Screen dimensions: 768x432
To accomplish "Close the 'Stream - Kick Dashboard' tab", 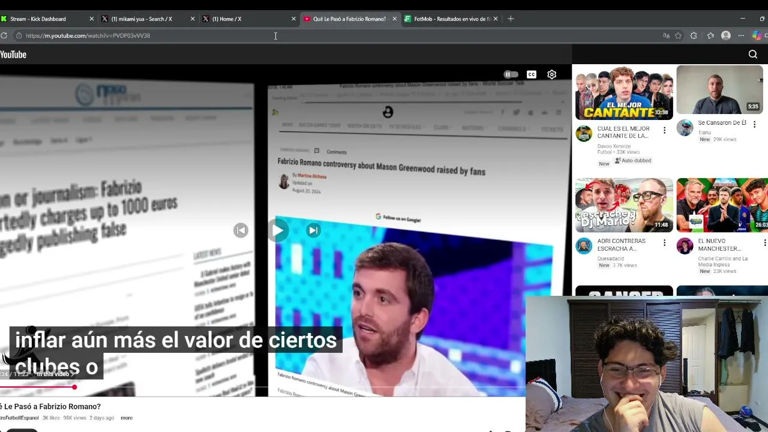I will pos(91,19).
